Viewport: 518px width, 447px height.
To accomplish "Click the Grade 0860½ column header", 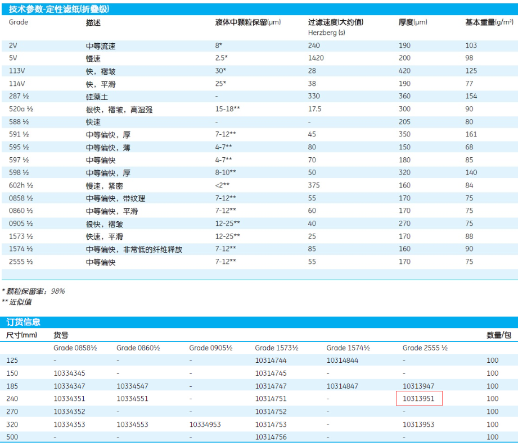I will point(138,348).
